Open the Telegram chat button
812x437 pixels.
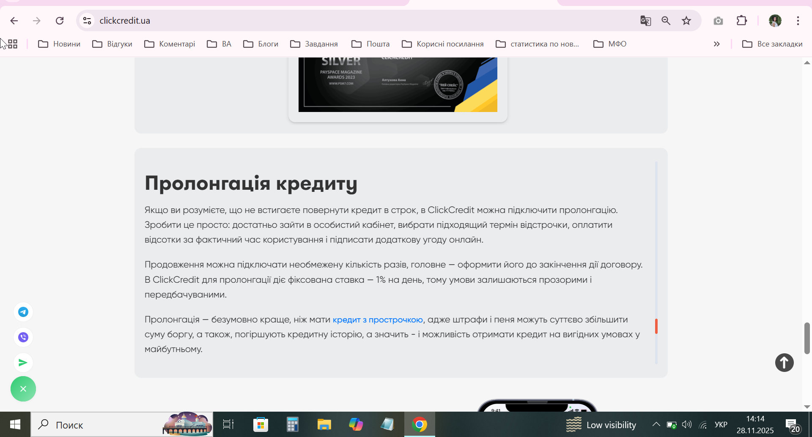[x=23, y=312]
